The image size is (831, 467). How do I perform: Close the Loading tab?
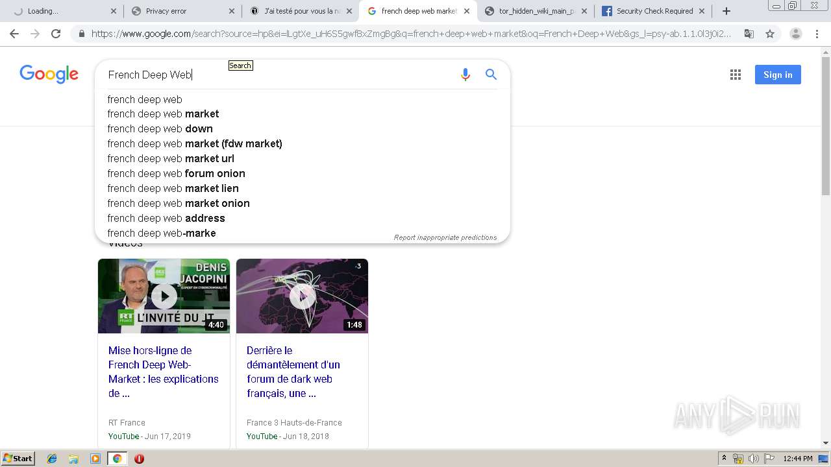coord(114,11)
